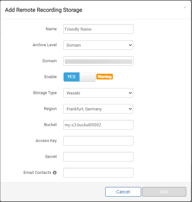Screen dimensions: 192x202
Task: Toggle the Enable YES switch
Action: (79, 77)
